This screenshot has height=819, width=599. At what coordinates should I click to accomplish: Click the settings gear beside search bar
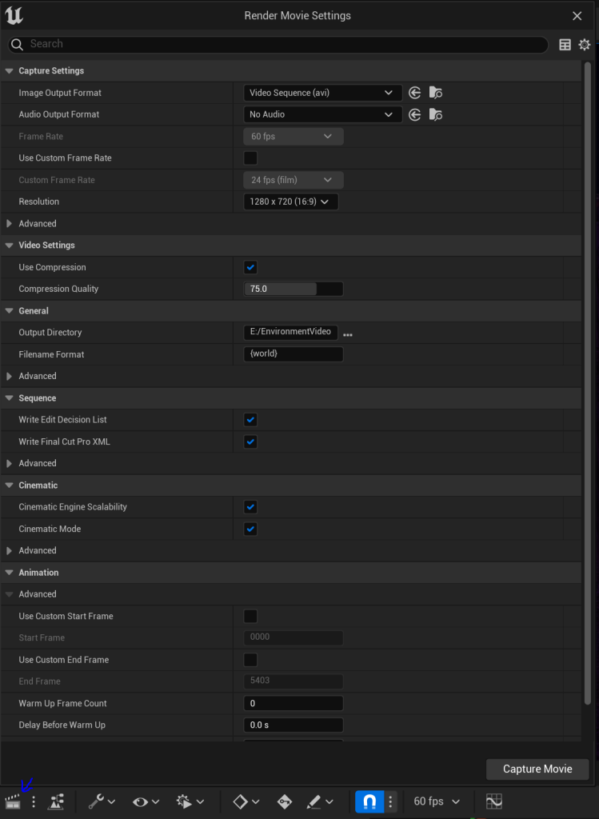tap(585, 45)
